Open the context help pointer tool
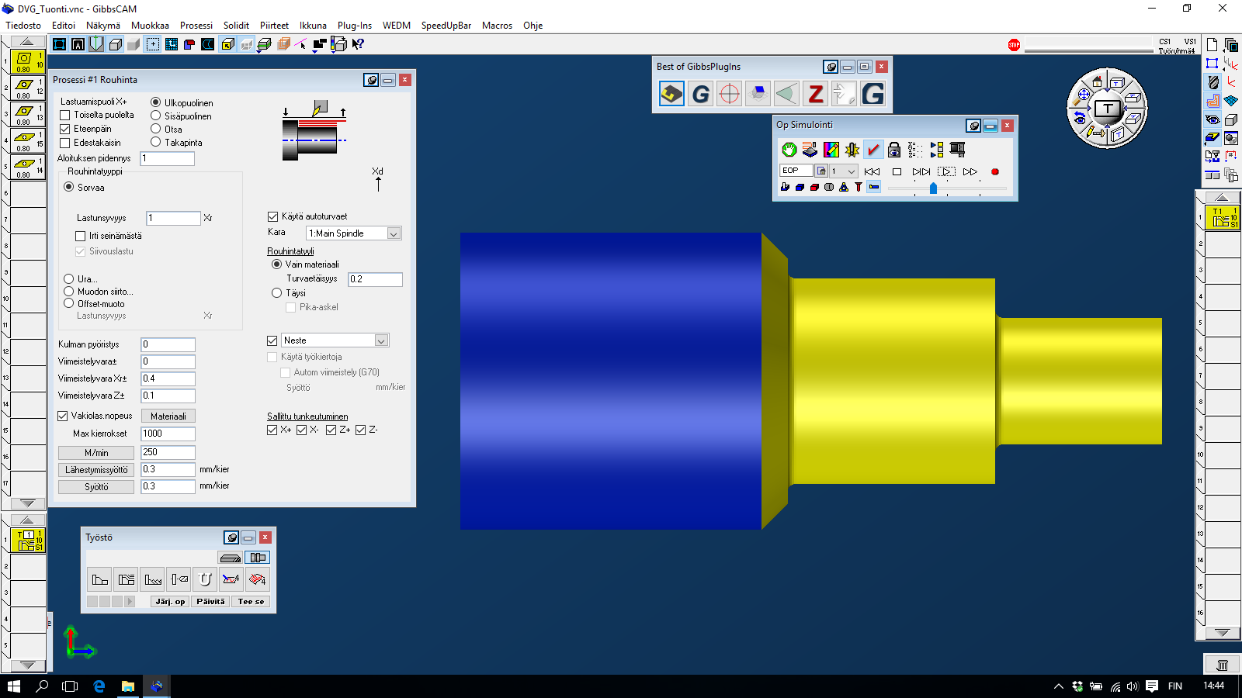 pos(358,44)
